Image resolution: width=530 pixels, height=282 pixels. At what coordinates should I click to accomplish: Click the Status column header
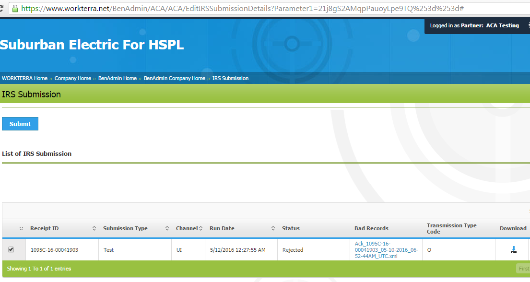[291, 228]
